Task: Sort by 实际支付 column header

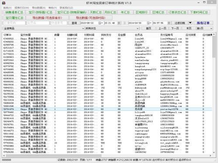Action: click(x=109, y=35)
